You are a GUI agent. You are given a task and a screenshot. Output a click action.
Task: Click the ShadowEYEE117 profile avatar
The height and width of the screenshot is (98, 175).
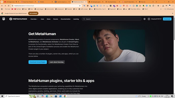pos(149,19)
